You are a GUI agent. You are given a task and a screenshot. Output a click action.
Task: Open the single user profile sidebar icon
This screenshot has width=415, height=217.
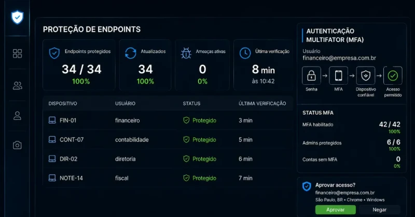point(18,116)
